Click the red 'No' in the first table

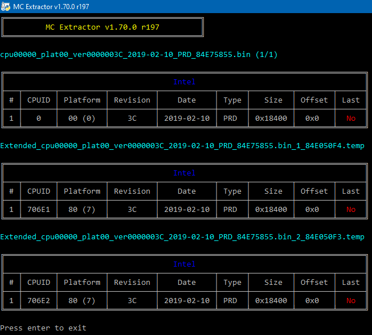(351, 118)
